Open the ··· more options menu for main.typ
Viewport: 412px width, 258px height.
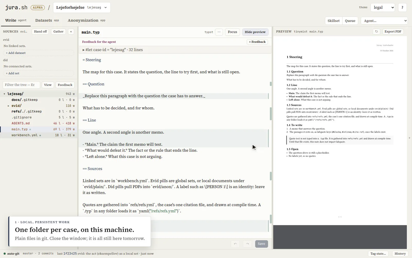pos(219,32)
